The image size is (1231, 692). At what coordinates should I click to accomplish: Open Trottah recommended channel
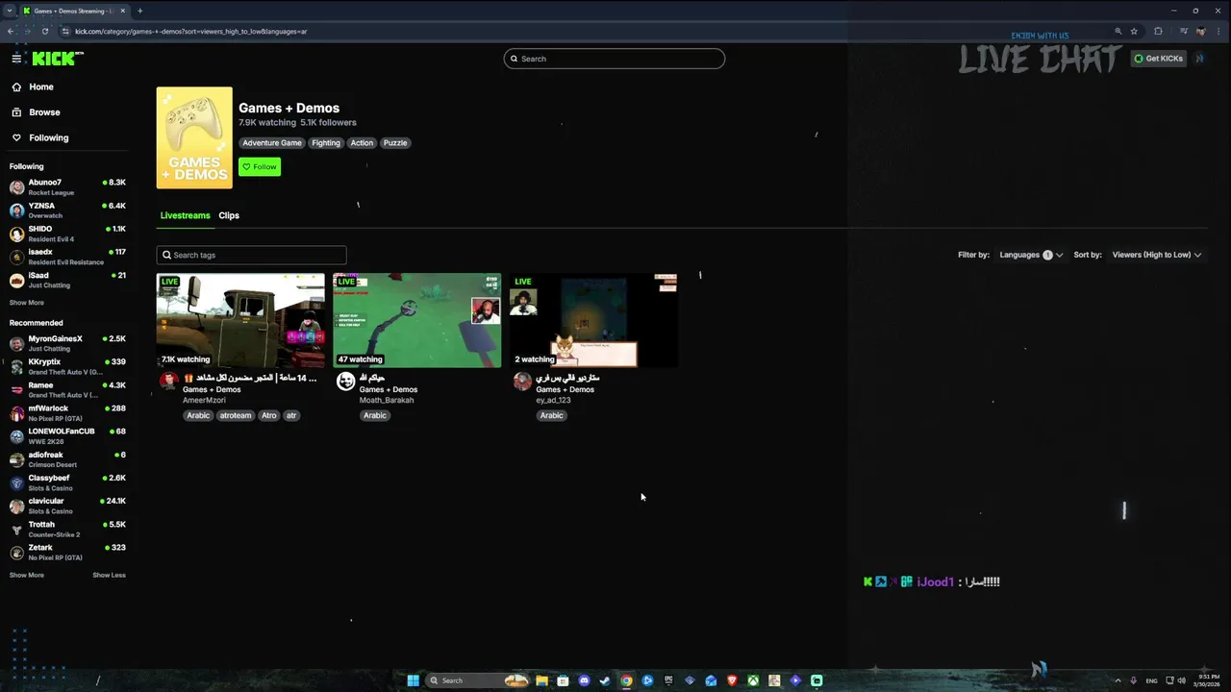pos(67,529)
